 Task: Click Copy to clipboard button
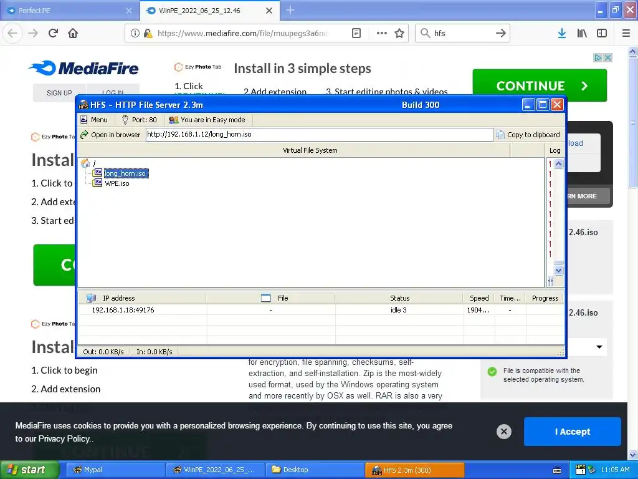528,135
